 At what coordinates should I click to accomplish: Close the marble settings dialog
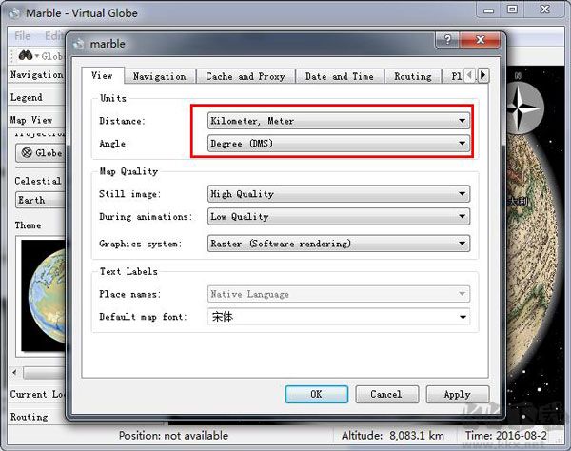481,39
